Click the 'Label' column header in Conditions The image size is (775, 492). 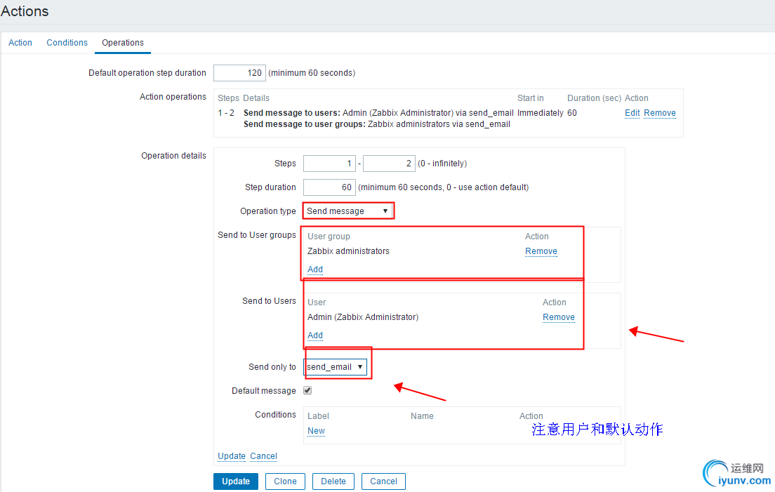click(x=318, y=416)
